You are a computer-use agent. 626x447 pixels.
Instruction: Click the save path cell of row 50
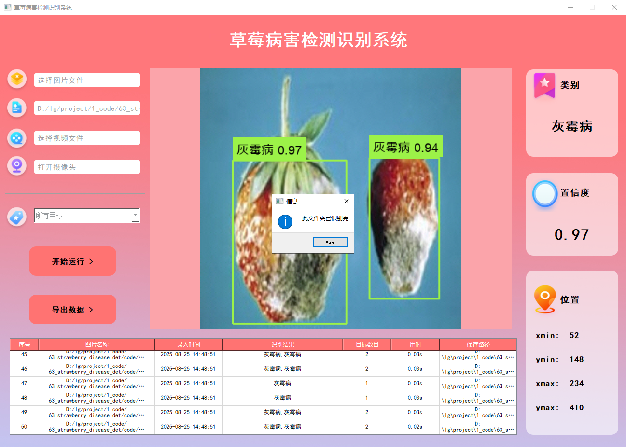pos(477,426)
